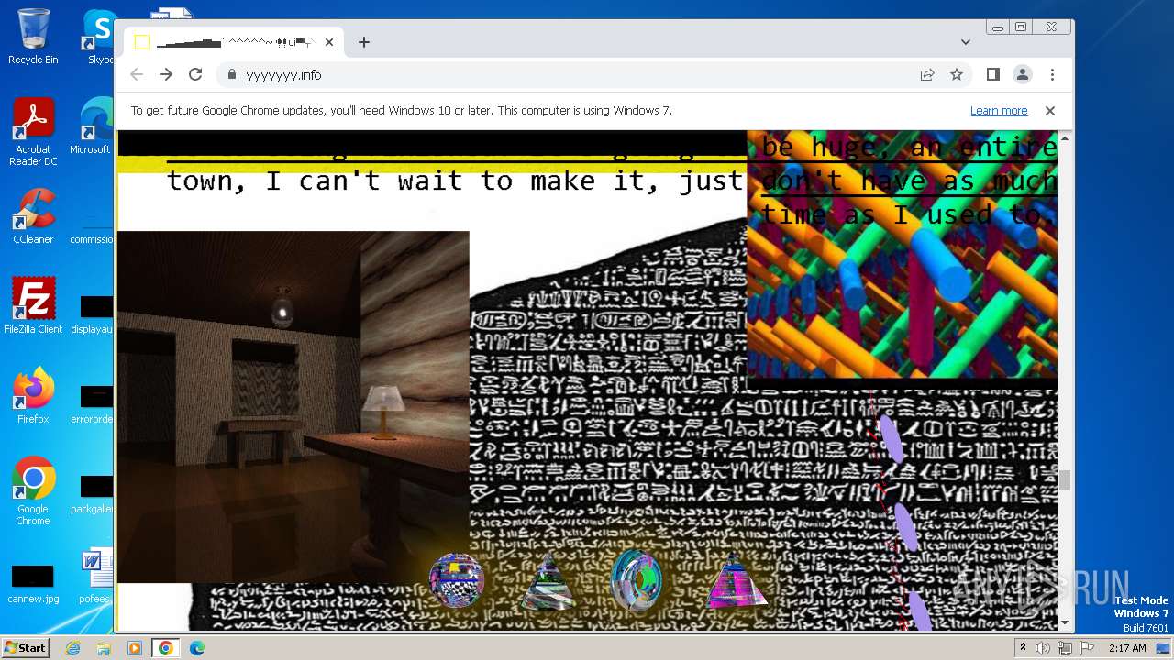Click the scrollbar down arrow
Image resolution: width=1174 pixels, height=660 pixels.
click(x=1065, y=623)
